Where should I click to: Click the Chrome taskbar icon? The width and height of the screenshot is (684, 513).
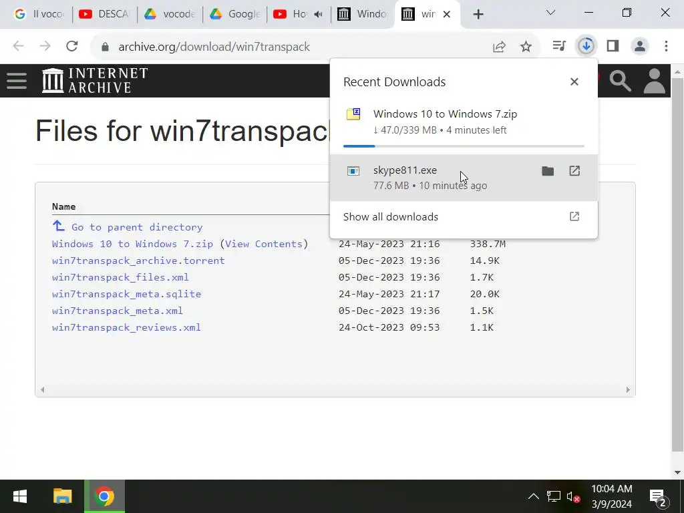coord(104,496)
